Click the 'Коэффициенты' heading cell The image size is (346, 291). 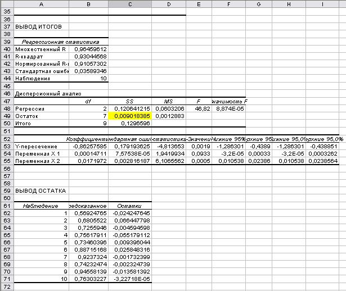(x=88, y=139)
